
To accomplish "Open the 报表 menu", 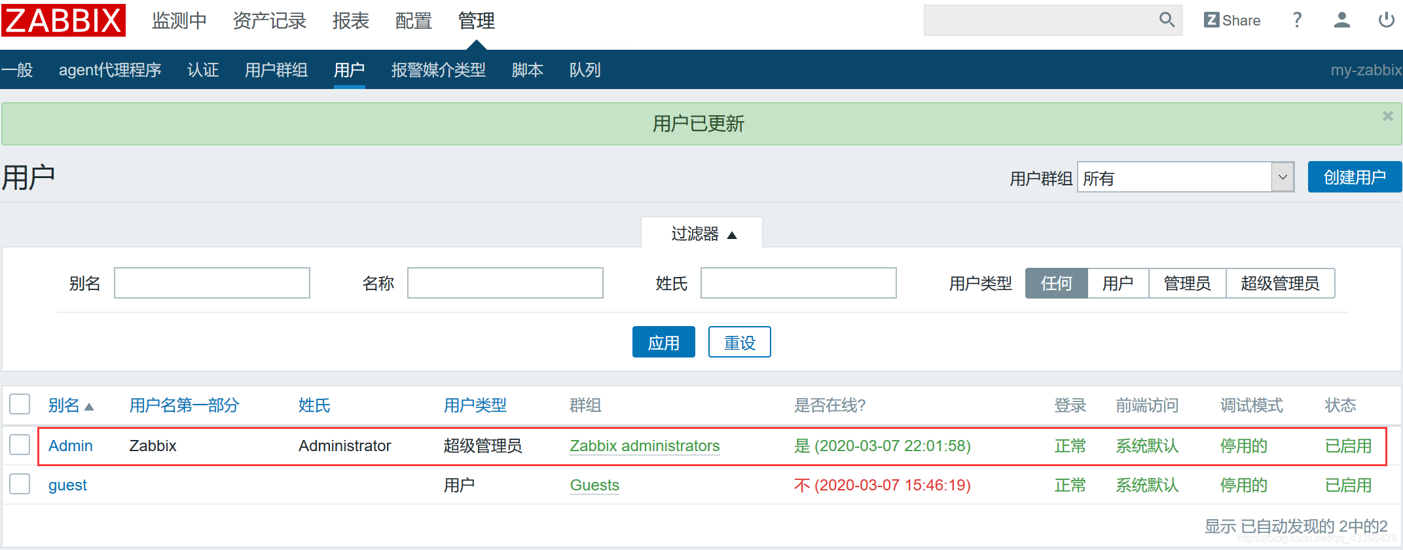I will 351,21.
